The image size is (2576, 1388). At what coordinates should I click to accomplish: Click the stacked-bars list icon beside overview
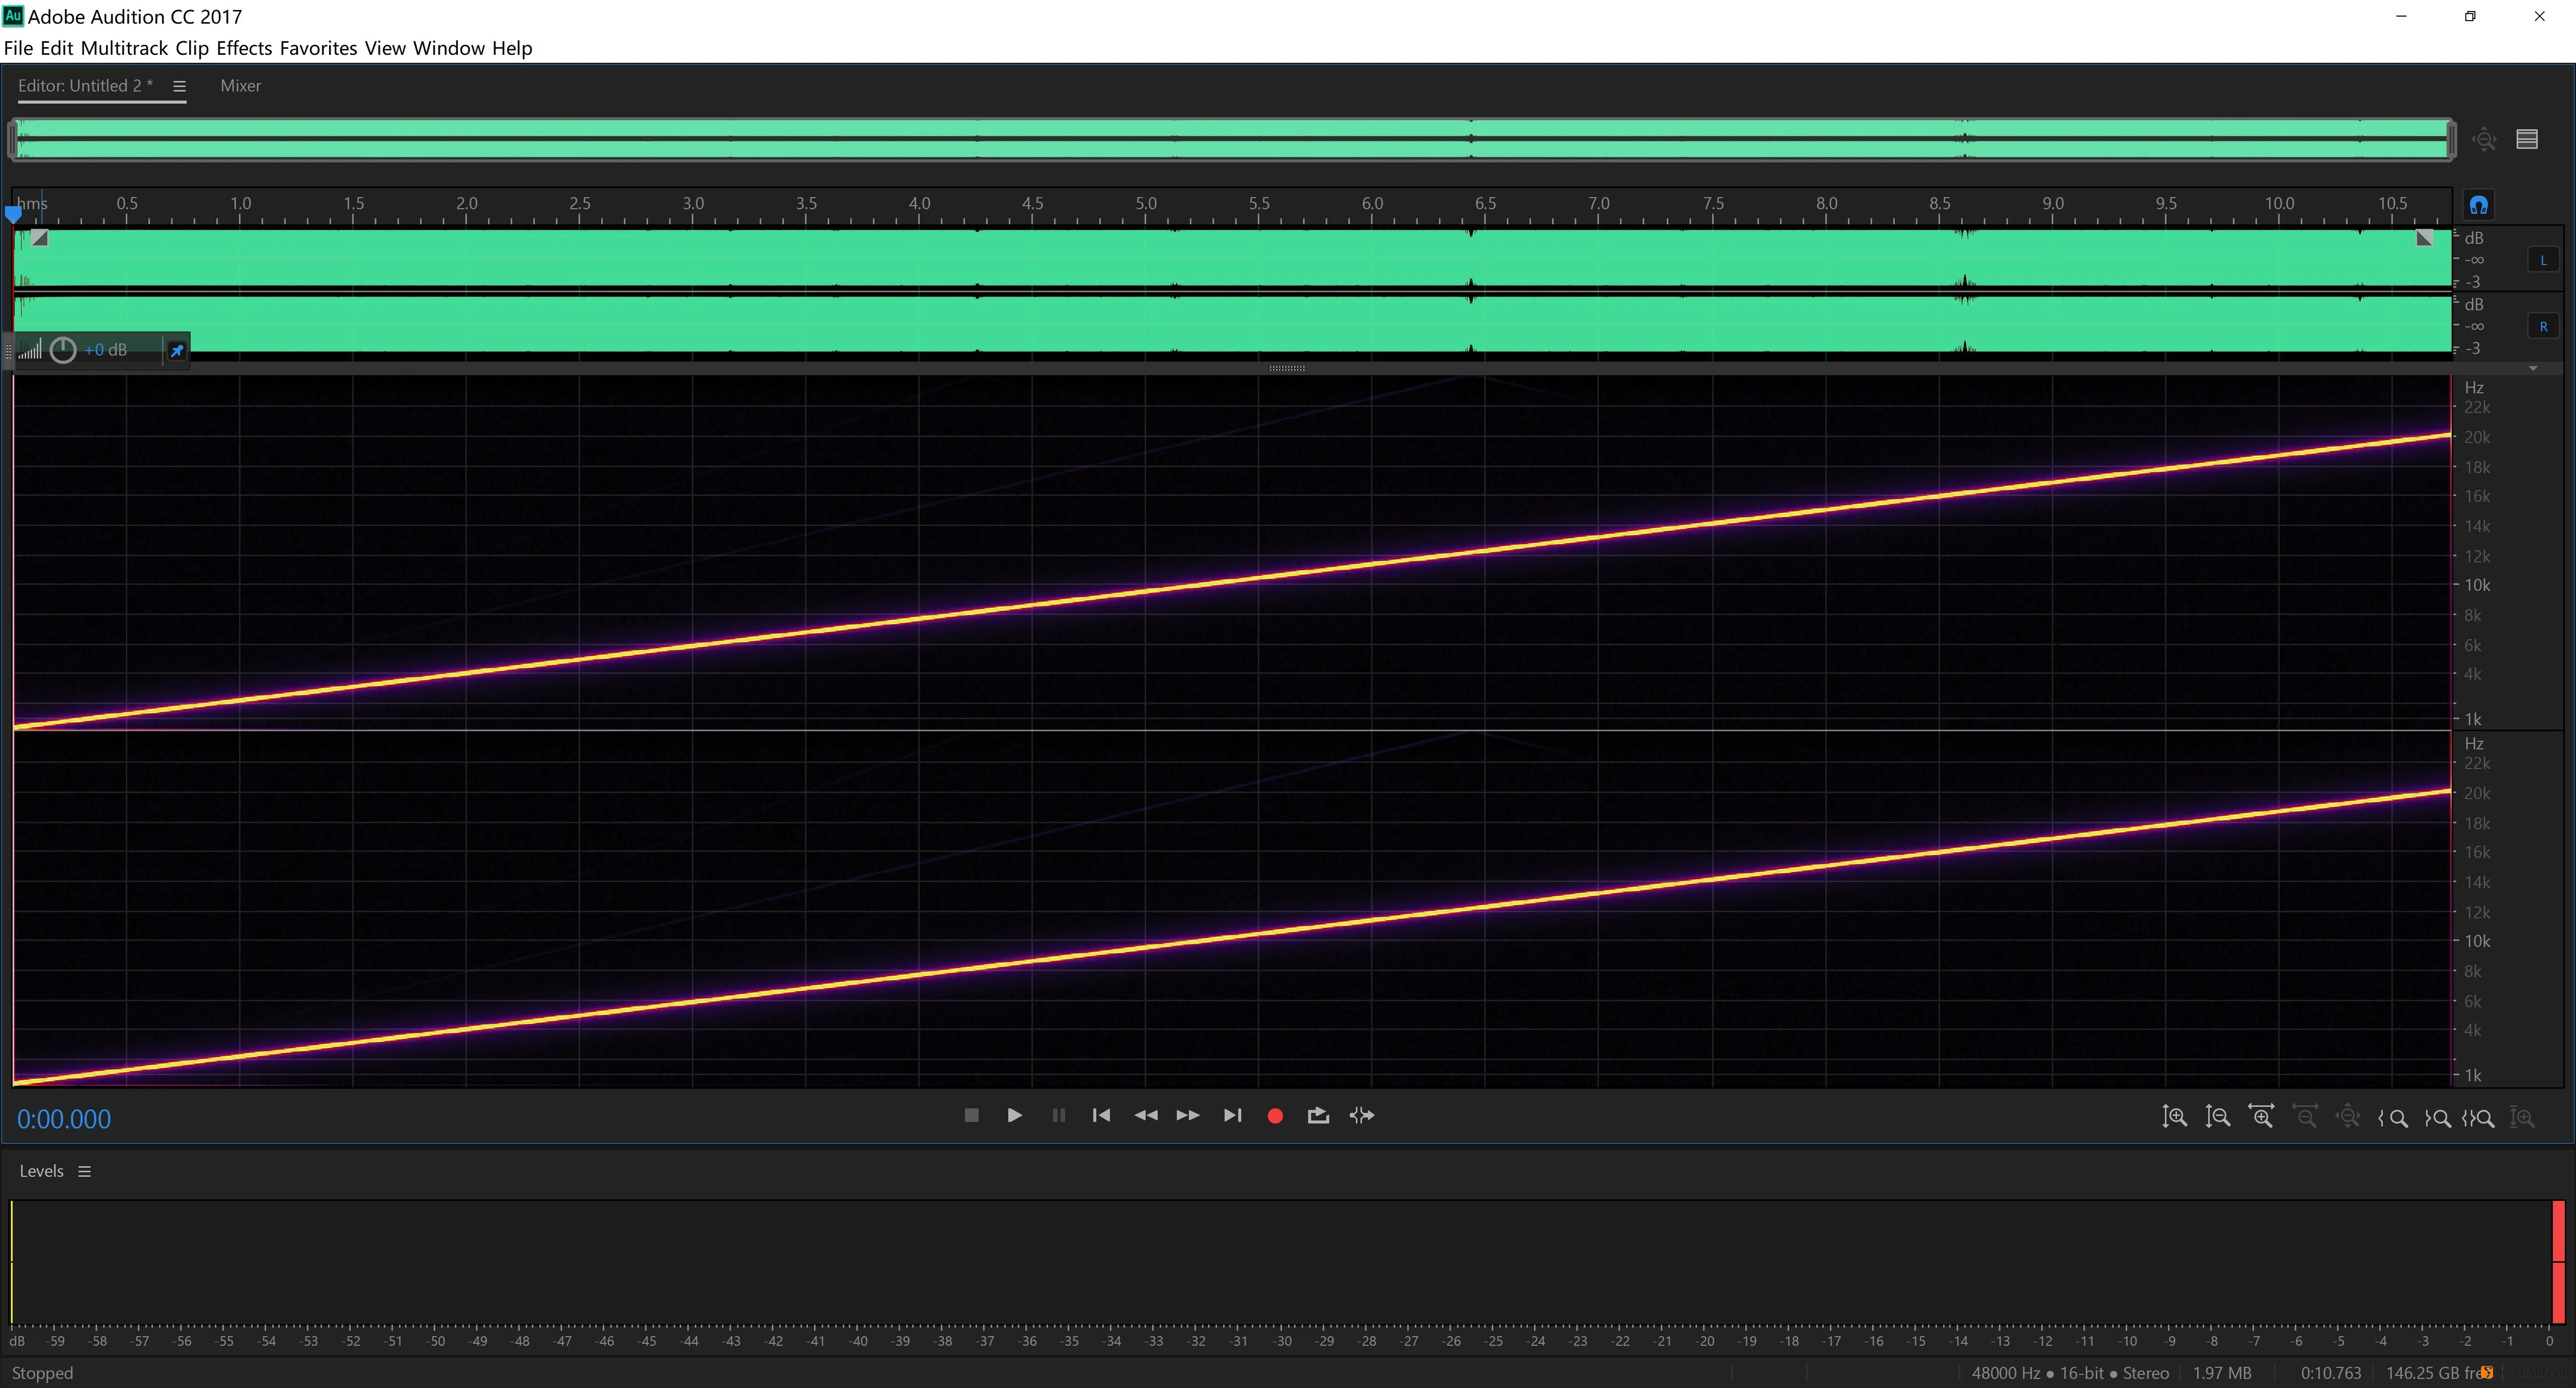click(2527, 139)
